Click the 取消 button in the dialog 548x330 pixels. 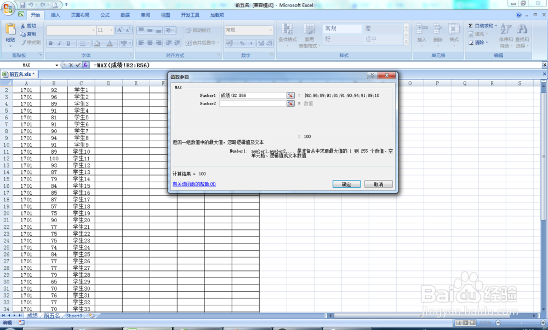[379, 184]
